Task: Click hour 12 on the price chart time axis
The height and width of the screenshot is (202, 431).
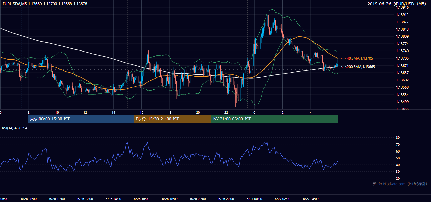Action: coord(85,112)
